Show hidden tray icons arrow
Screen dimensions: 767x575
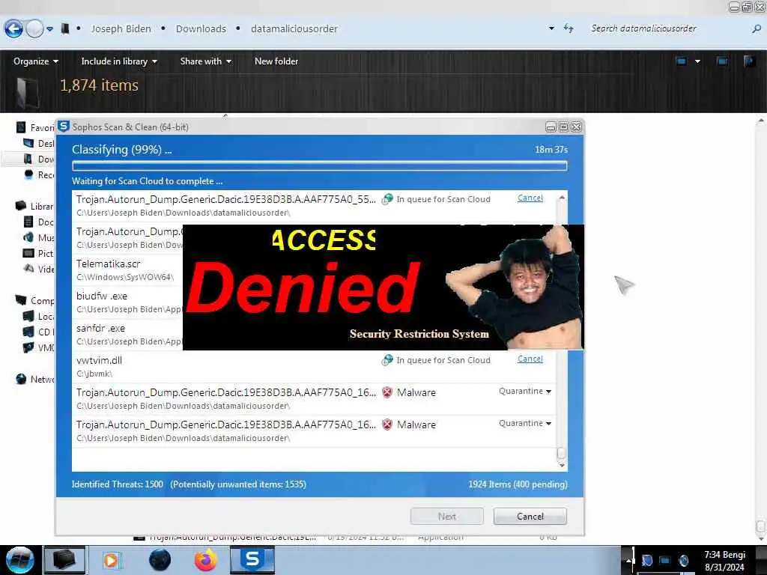tap(629, 560)
